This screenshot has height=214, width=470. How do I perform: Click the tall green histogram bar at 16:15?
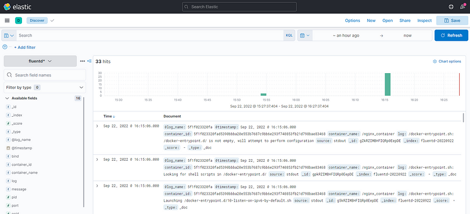pyautogui.click(x=388, y=84)
